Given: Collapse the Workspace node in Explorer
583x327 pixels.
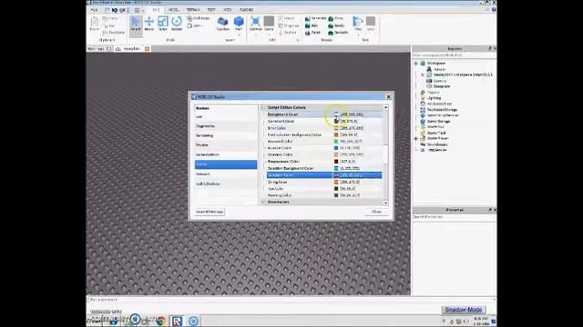Looking at the screenshot, I should pos(416,64).
